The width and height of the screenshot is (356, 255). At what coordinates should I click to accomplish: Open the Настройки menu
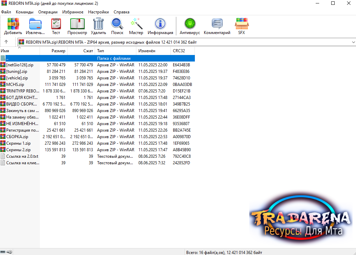(x=98, y=12)
